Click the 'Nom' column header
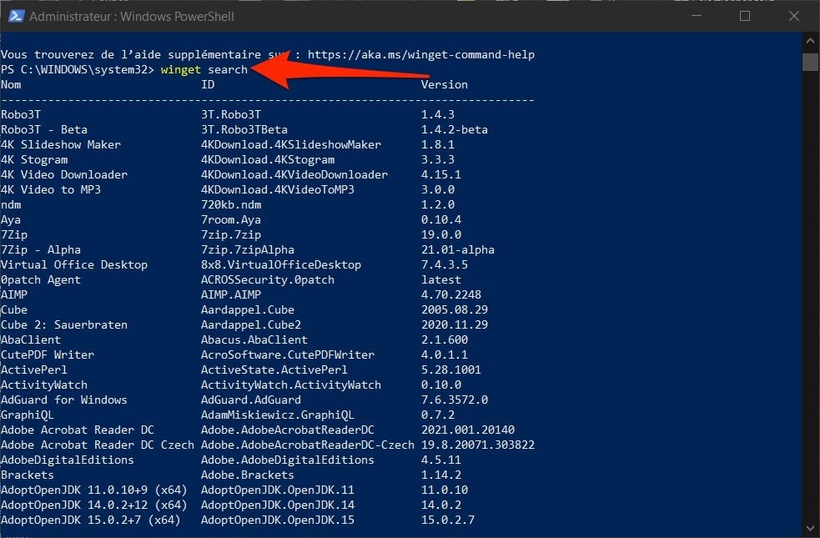This screenshot has width=820, height=538. point(11,85)
